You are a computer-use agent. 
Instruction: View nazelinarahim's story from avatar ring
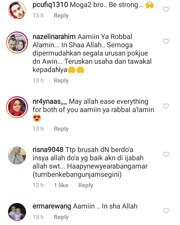[x=17, y=42]
